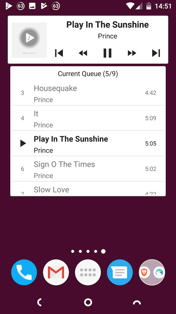The width and height of the screenshot is (176, 314).
Task: Tap the Musicolet album art thumbnail
Action: 29,40
